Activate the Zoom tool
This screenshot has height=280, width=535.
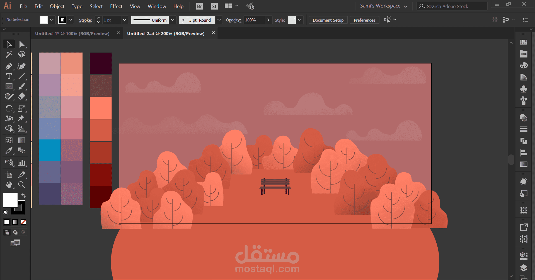(22, 185)
